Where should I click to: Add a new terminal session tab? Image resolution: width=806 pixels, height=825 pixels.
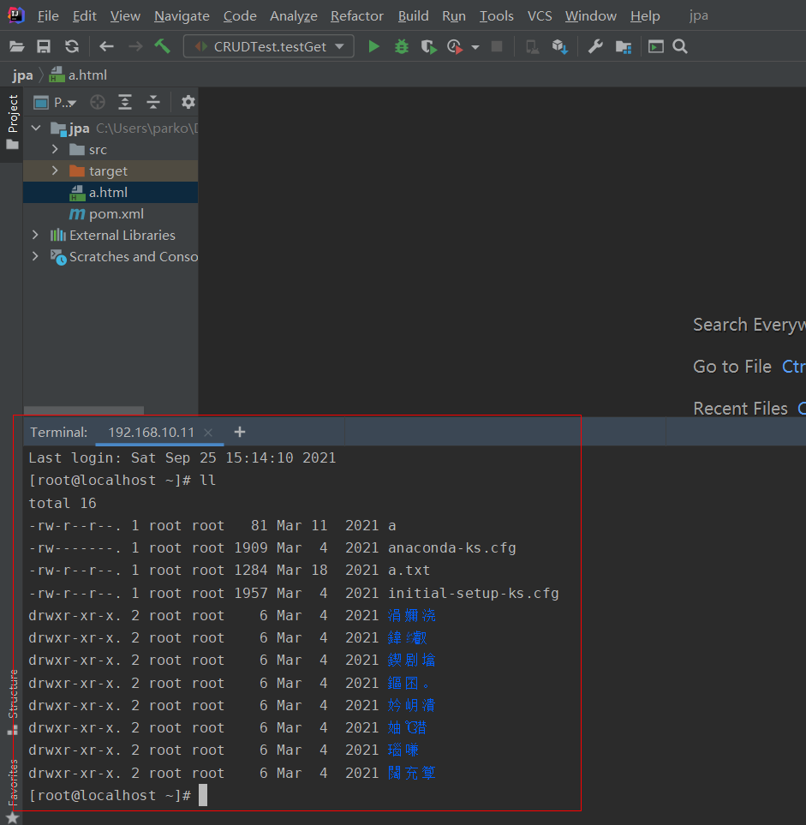240,433
